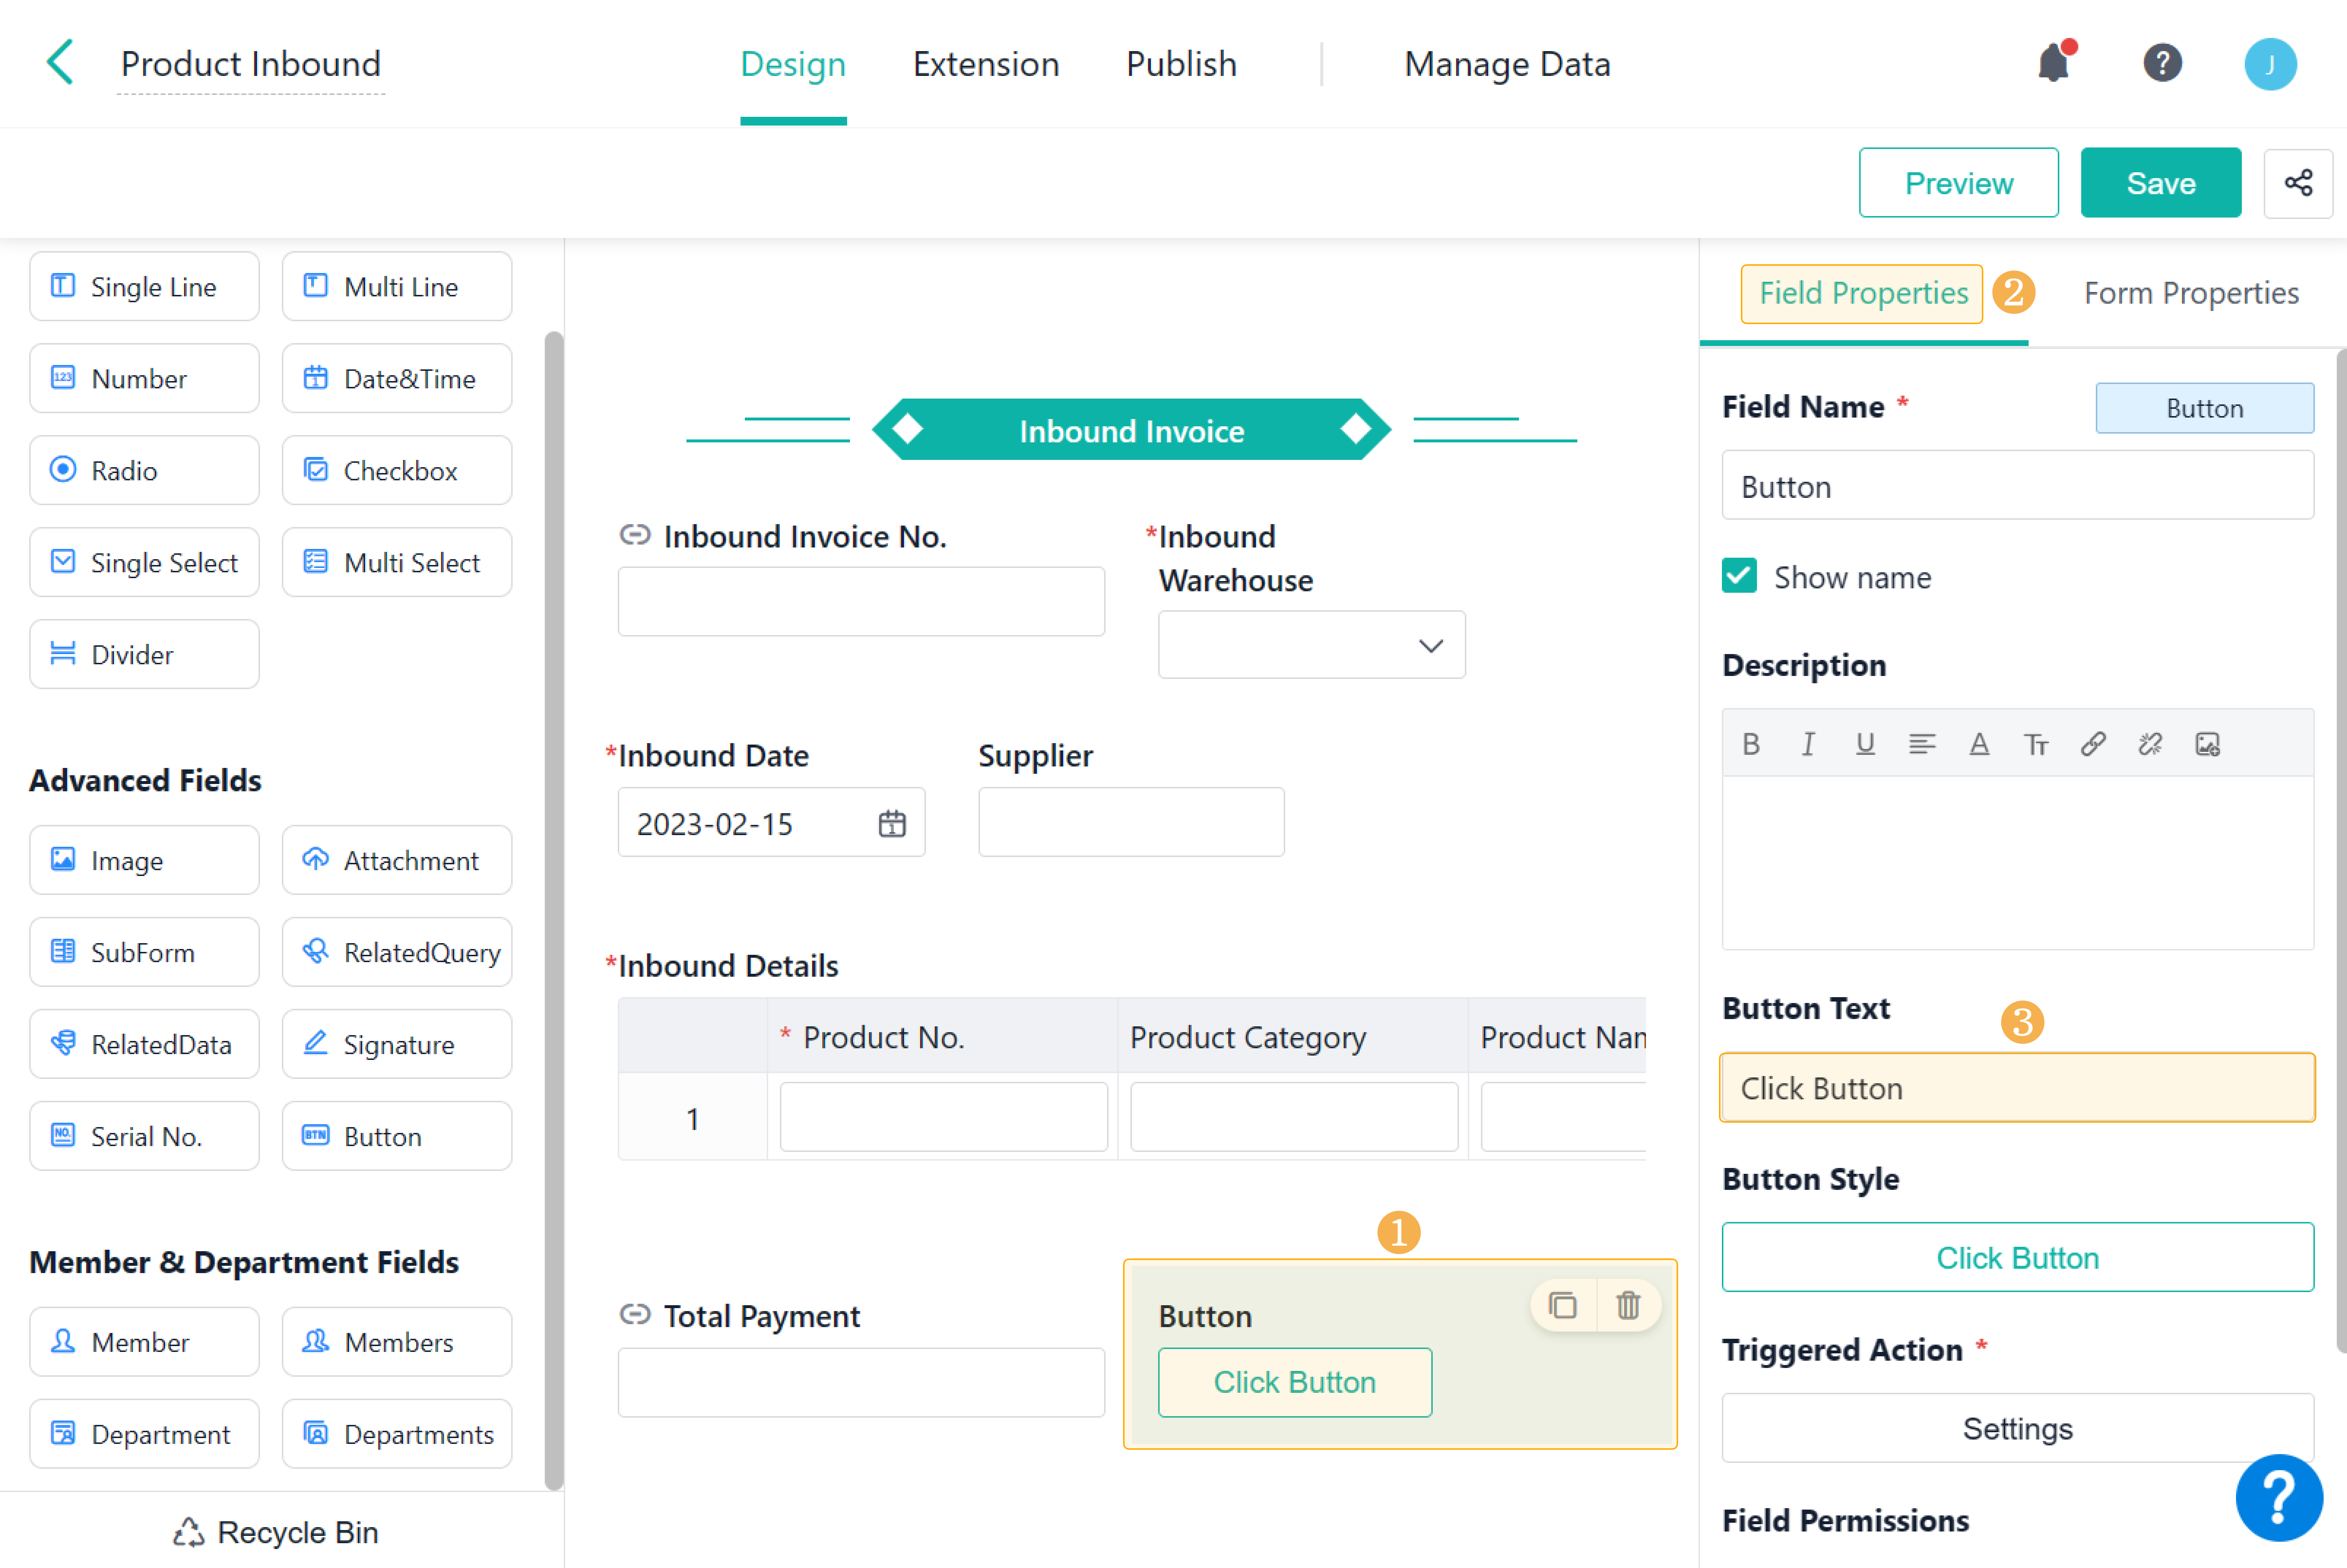Click the back arrow icon
This screenshot has width=2347, height=1568.
tap(60, 63)
